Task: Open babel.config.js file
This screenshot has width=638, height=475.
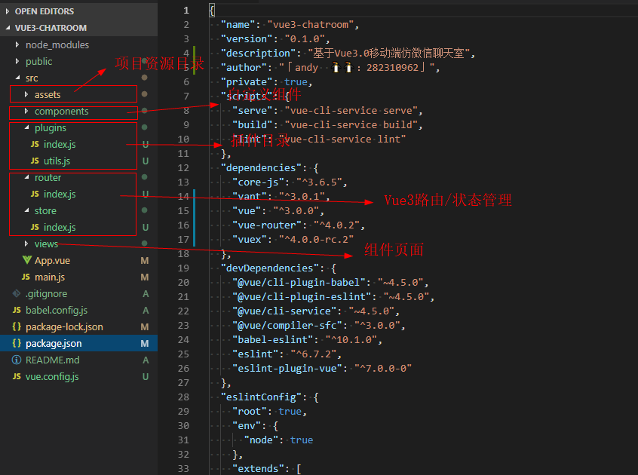Action: (57, 311)
